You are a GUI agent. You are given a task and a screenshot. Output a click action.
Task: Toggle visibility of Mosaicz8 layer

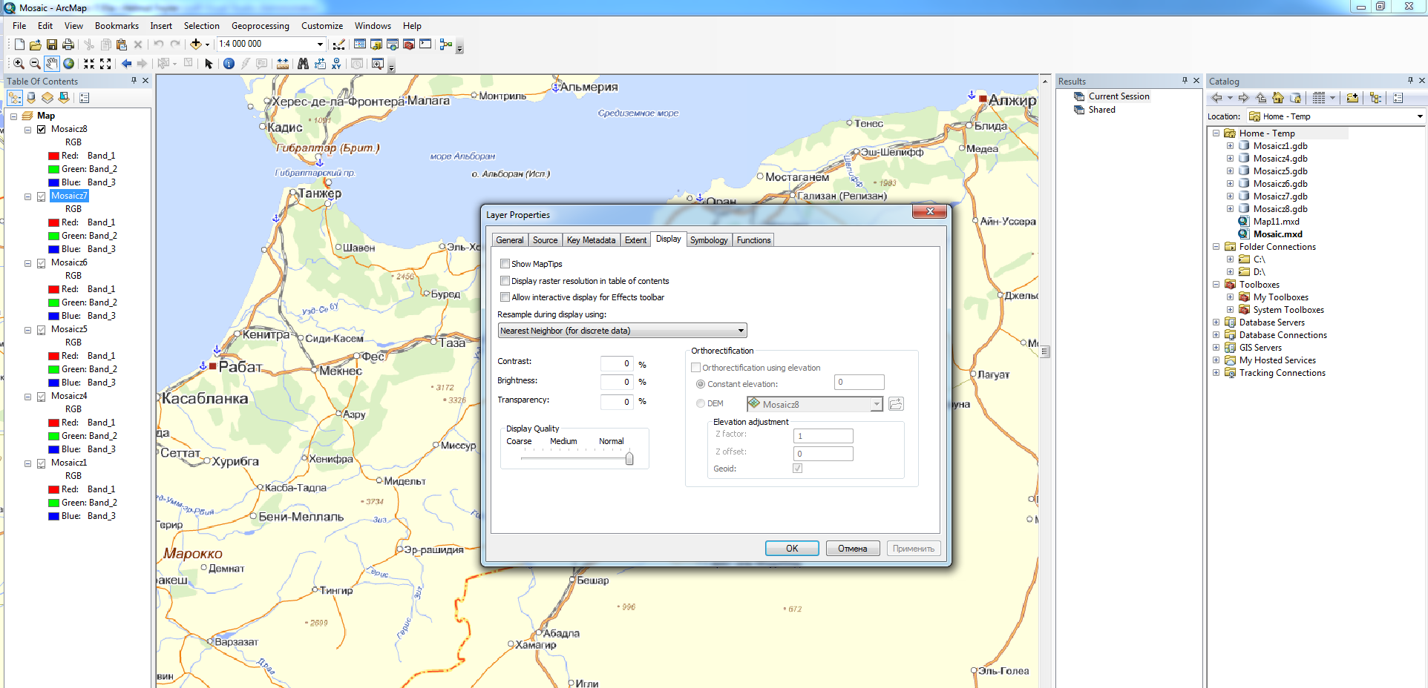pos(42,129)
